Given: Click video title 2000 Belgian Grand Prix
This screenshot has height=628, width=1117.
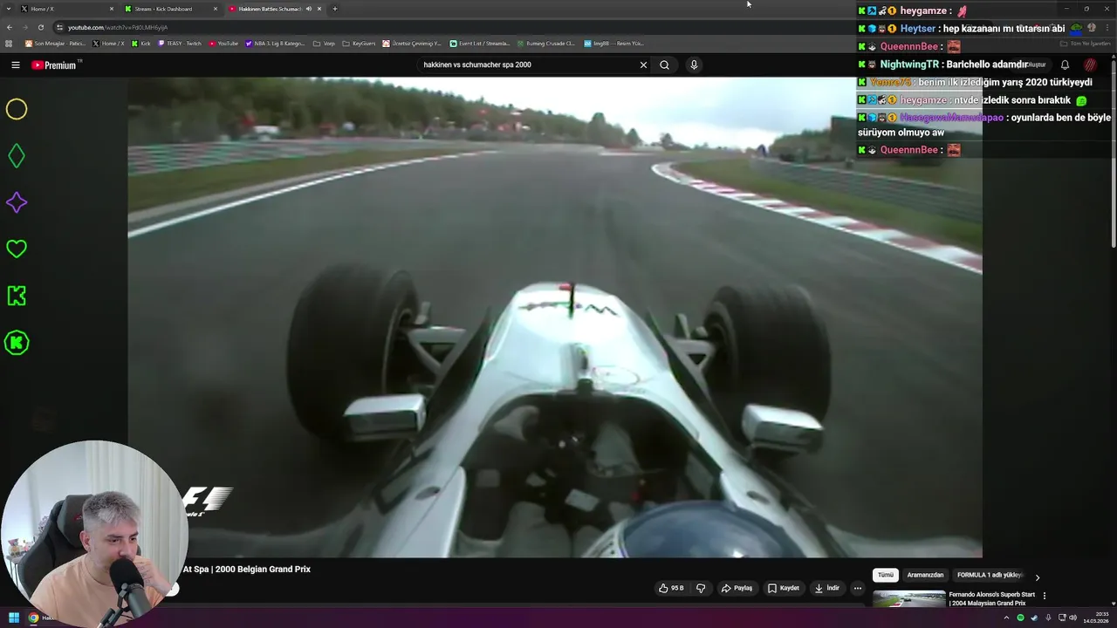Looking at the screenshot, I should tap(247, 570).
